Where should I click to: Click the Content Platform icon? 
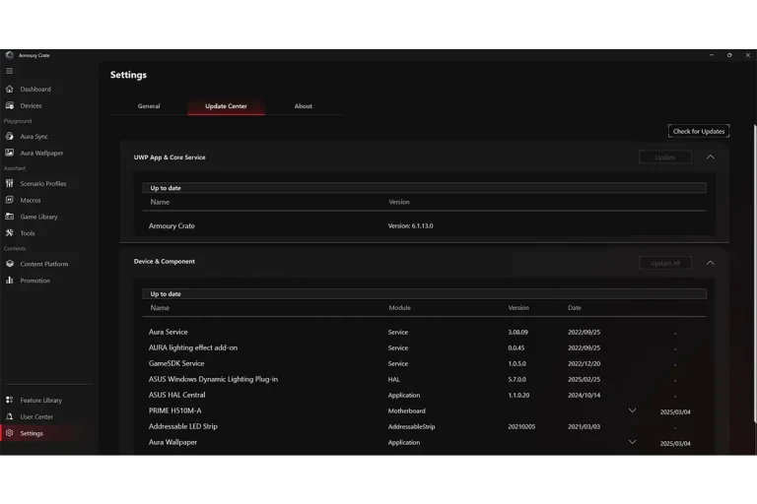click(9, 264)
